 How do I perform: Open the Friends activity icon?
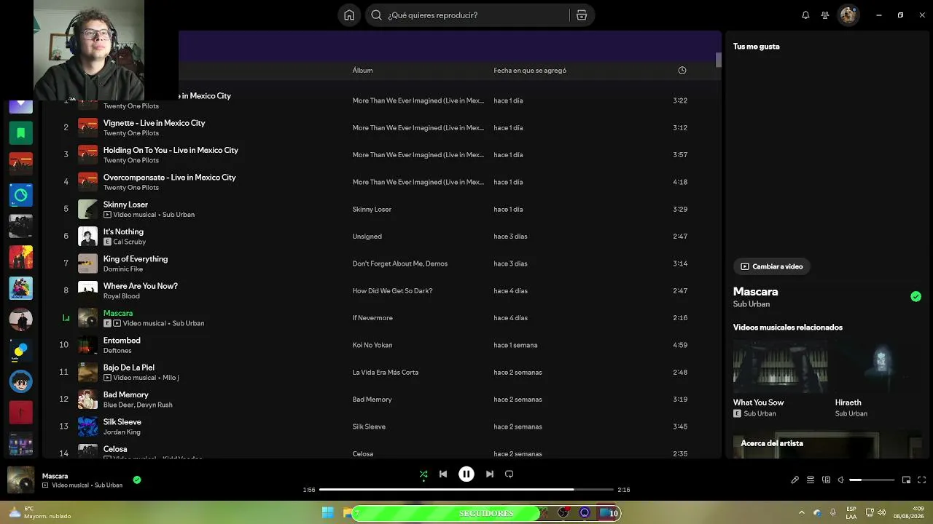tap(825, 15)
